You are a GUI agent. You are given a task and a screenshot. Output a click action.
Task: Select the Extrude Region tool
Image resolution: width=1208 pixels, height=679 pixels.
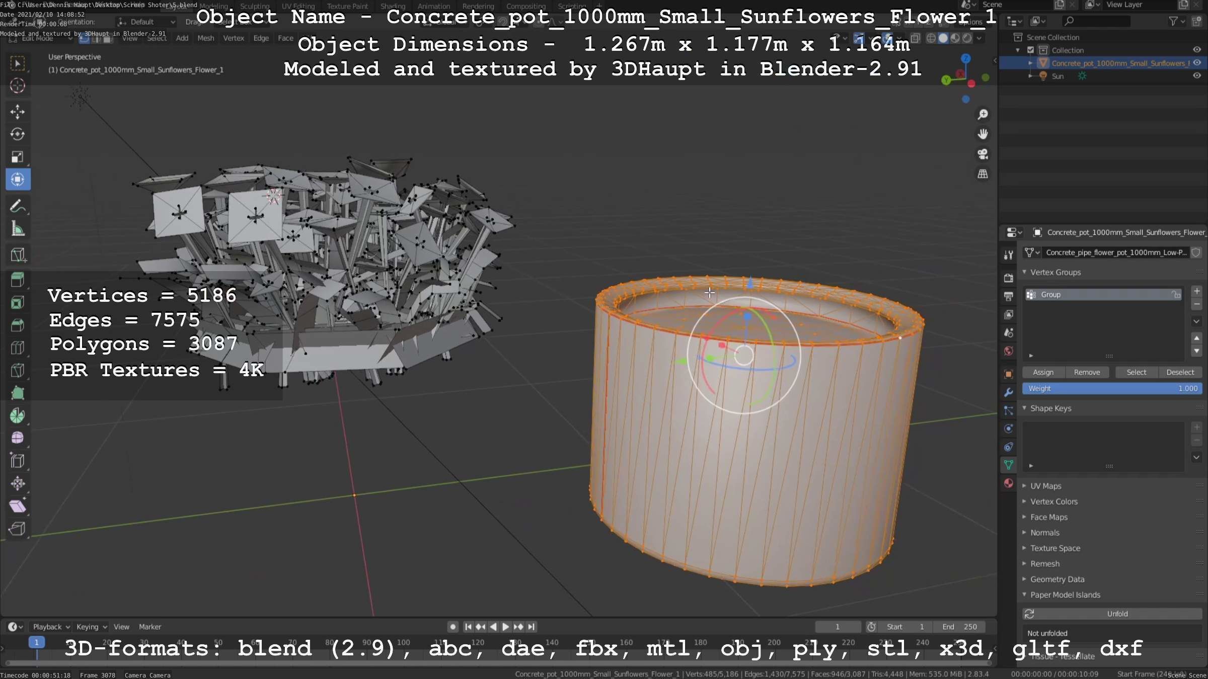point(18,255)
